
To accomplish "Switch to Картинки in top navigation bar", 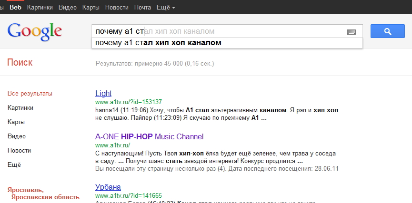I will coord(40,7).
